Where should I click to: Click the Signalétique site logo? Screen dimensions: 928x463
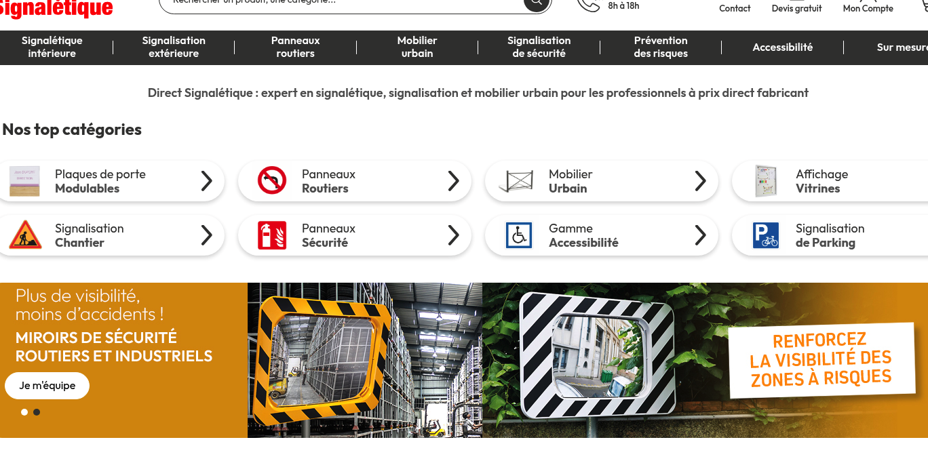(x=56, y=7)
